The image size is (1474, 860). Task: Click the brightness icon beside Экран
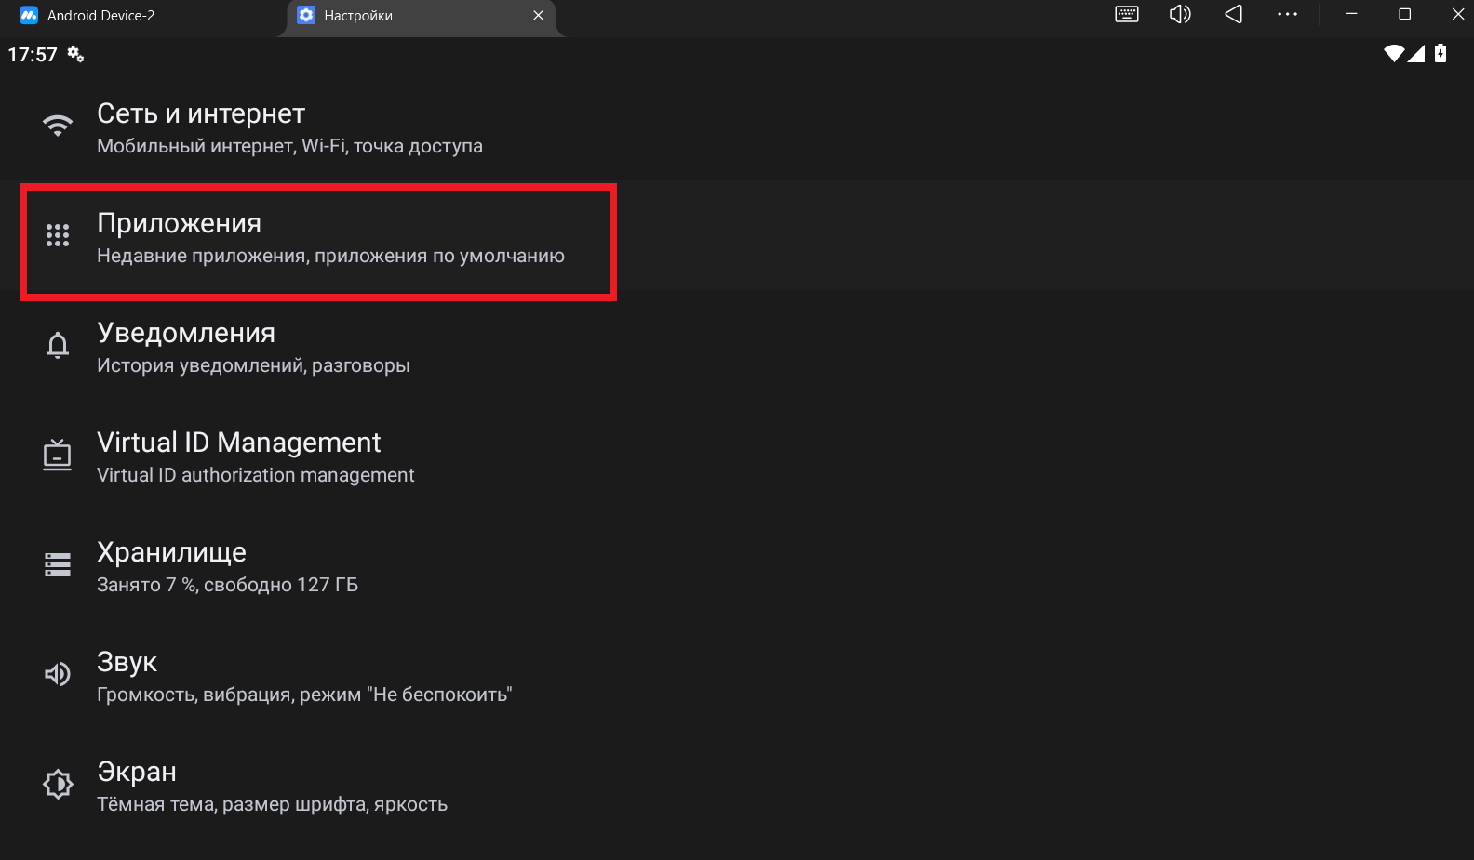pos(58,784)
